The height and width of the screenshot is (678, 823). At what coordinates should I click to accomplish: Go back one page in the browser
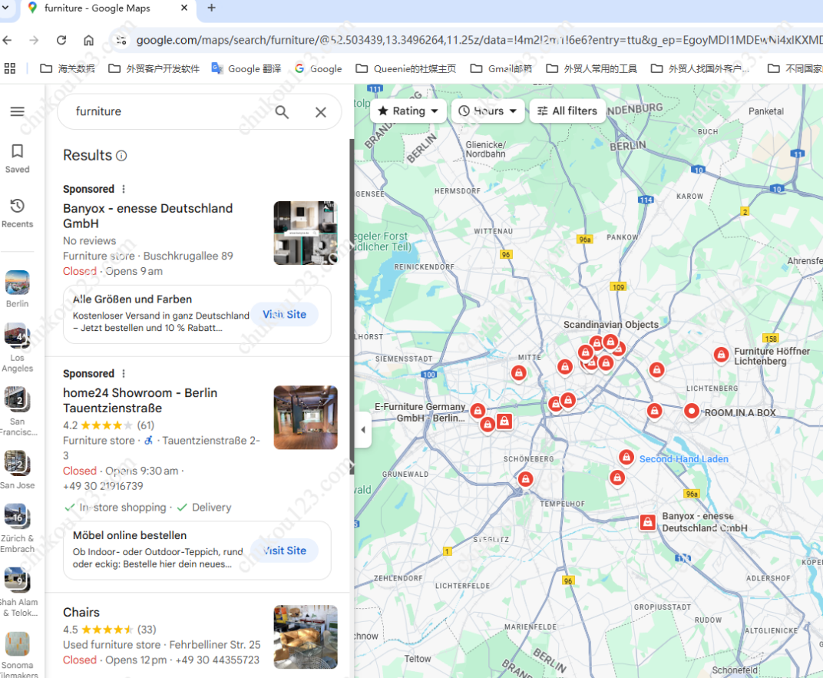point(8,41)
